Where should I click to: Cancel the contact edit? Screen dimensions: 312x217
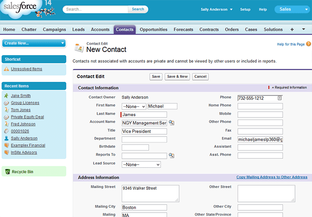[x=201, y=76]
